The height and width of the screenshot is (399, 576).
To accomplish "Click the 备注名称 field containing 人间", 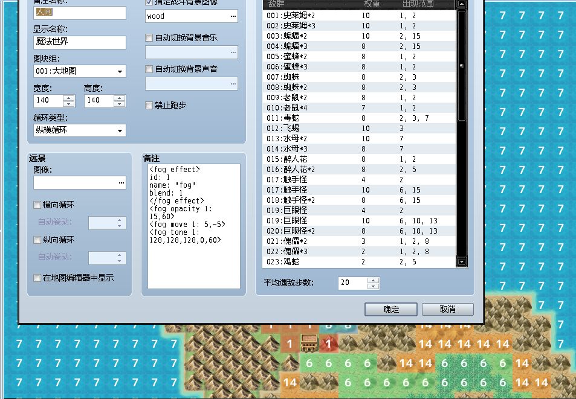I will click(x=80, y=13).
